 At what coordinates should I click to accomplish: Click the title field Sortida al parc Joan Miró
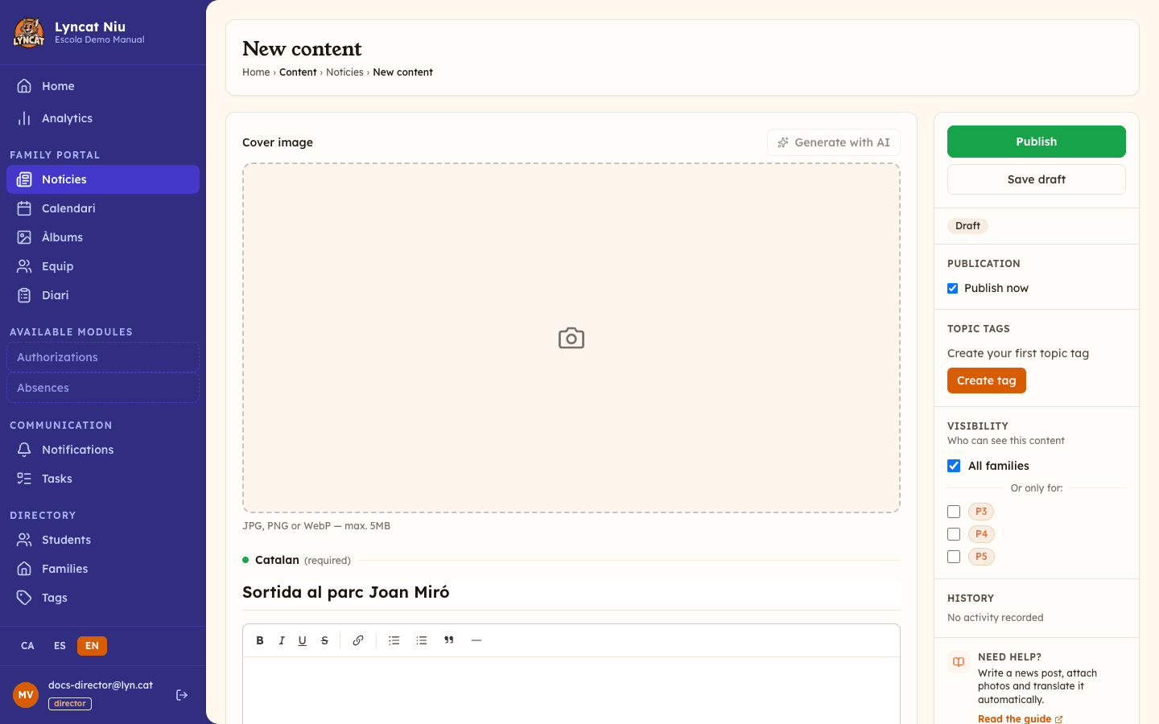click(x=571, y=592)
